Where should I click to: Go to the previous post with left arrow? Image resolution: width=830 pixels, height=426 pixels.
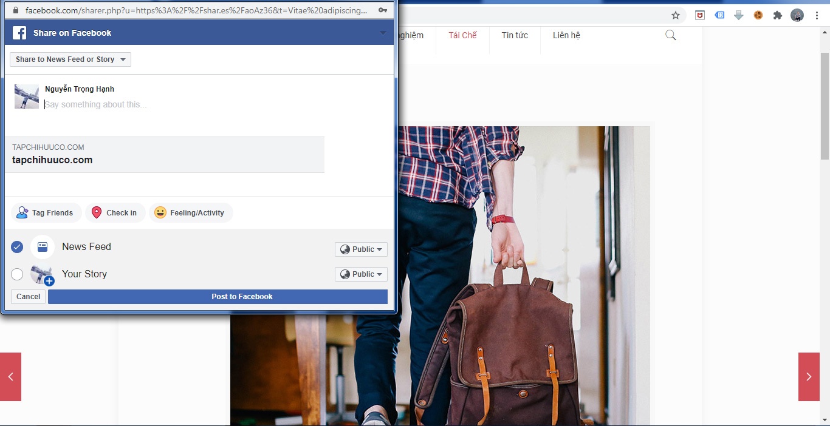[x=10, y=377]
